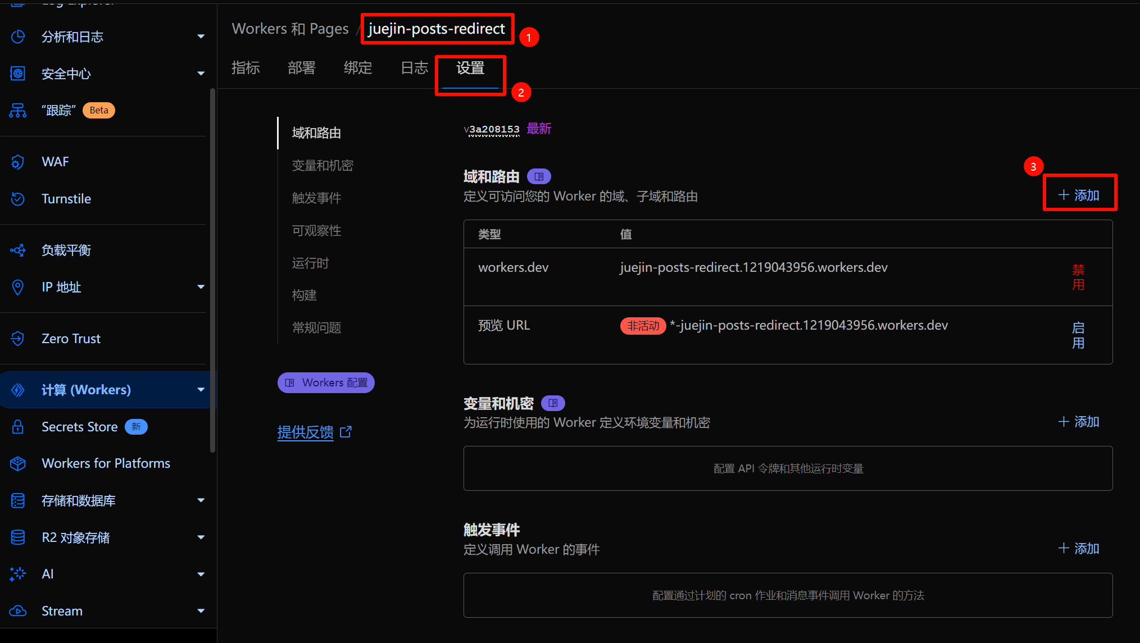Select the 设置 tab
Screen dimensions: 1140x643
click(470, 68)
